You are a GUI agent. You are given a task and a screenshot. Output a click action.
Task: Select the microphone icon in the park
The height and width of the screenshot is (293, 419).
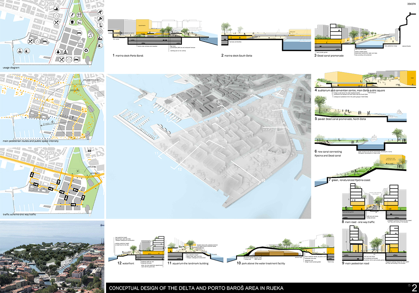[72, 15]
